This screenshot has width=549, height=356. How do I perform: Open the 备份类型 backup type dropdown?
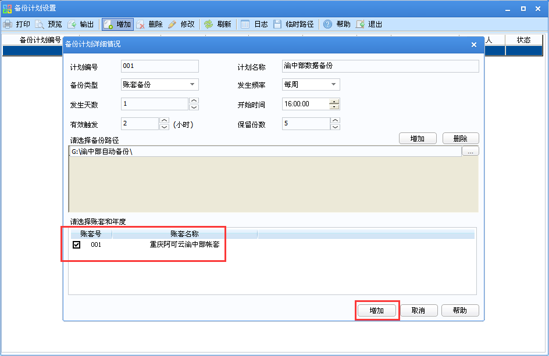[192, 84]
